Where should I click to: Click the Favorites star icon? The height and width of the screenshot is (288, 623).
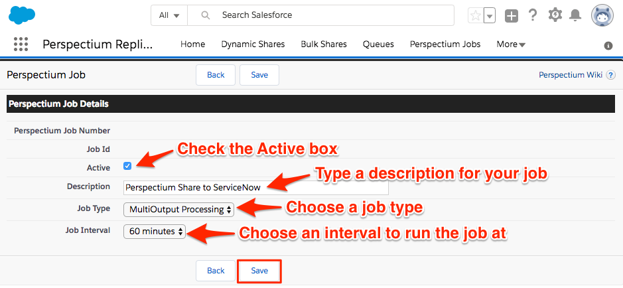point(476,15)
